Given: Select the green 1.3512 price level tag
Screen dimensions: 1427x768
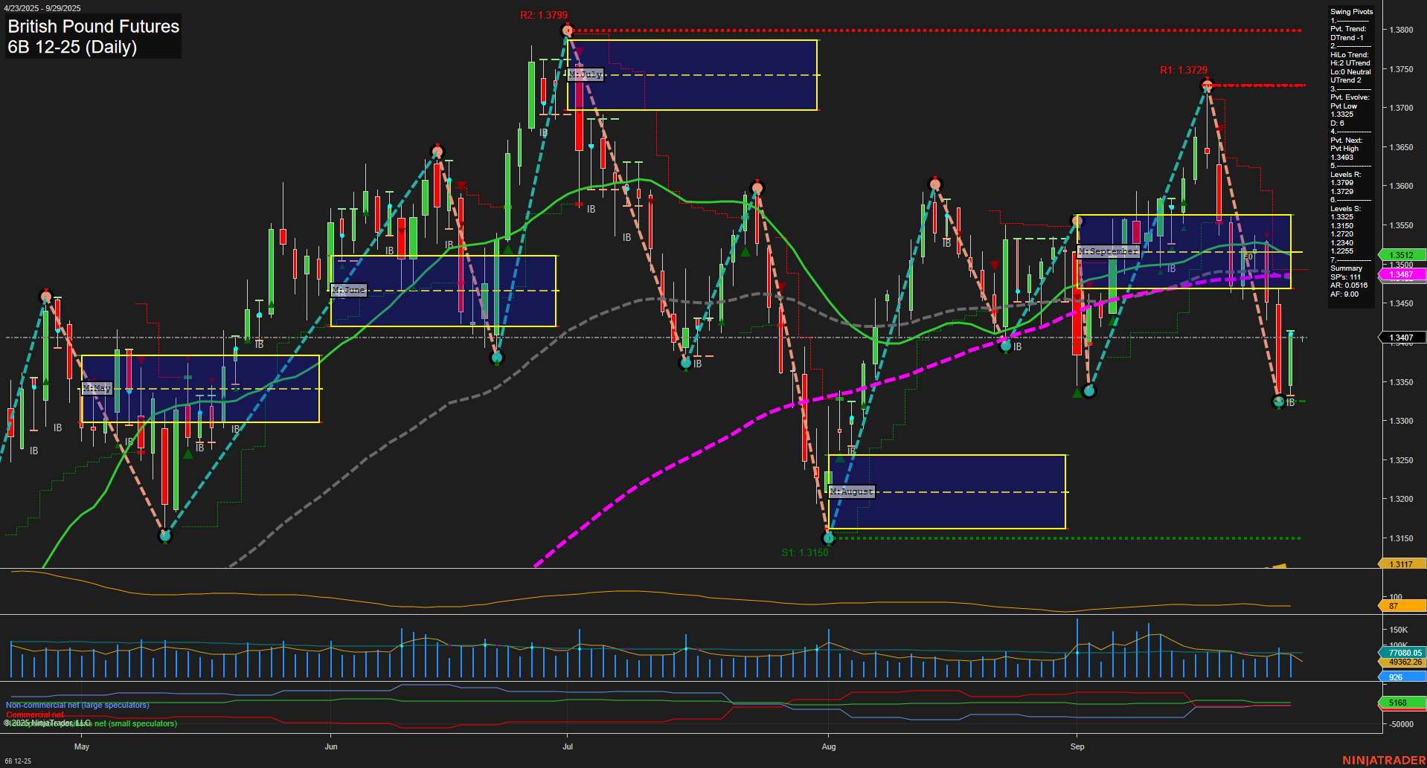Looking at the screenshot, I should coord(1402,255).
